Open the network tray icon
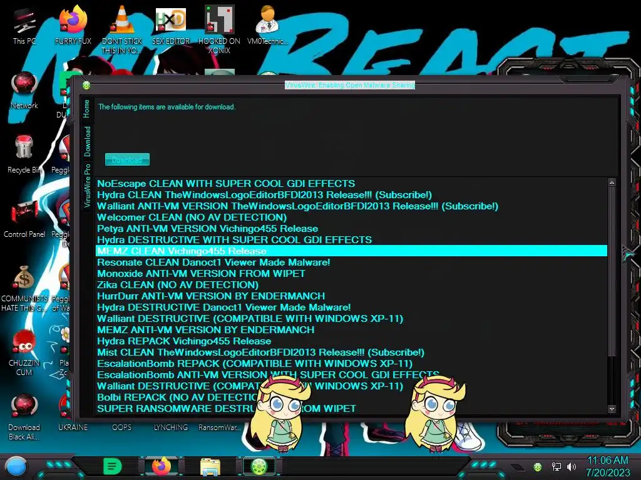Image resolution: width=641 pixels, height=480 pixels. click(556, 466)
